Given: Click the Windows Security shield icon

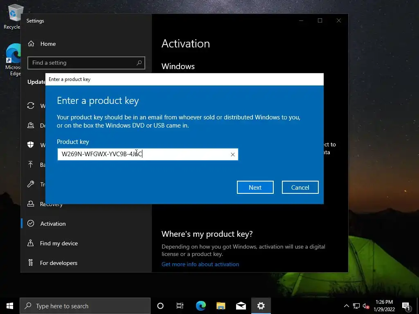Looking at the screenshot, I should (31, 145).
